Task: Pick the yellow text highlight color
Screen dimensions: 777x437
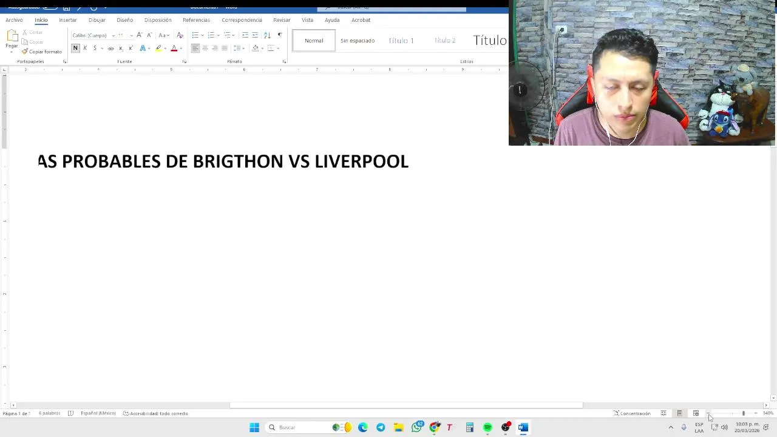Action: tap(158, 48)
